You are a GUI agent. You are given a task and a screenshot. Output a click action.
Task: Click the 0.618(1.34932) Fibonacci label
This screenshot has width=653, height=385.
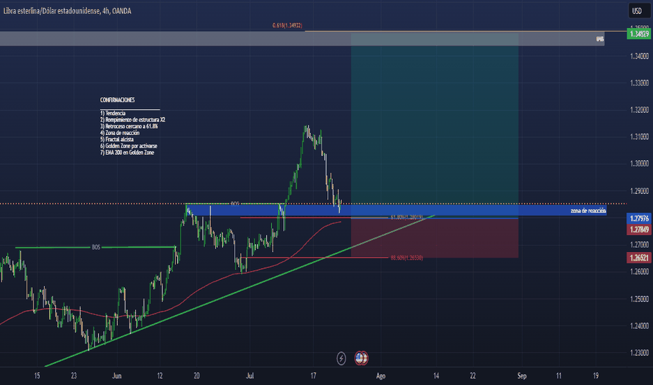tap(287, 25)
